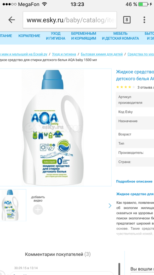This screenshot has width=154, height=275.
Task: Open the tabs counter showing 8
Action: 127,20
